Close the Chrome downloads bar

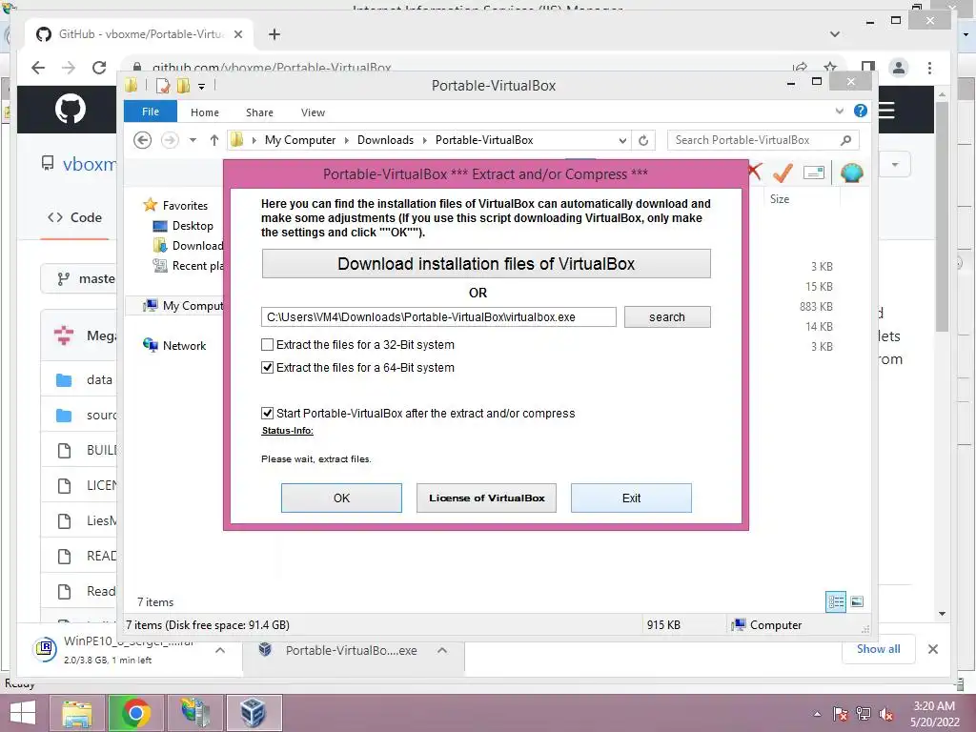point(932,649)
